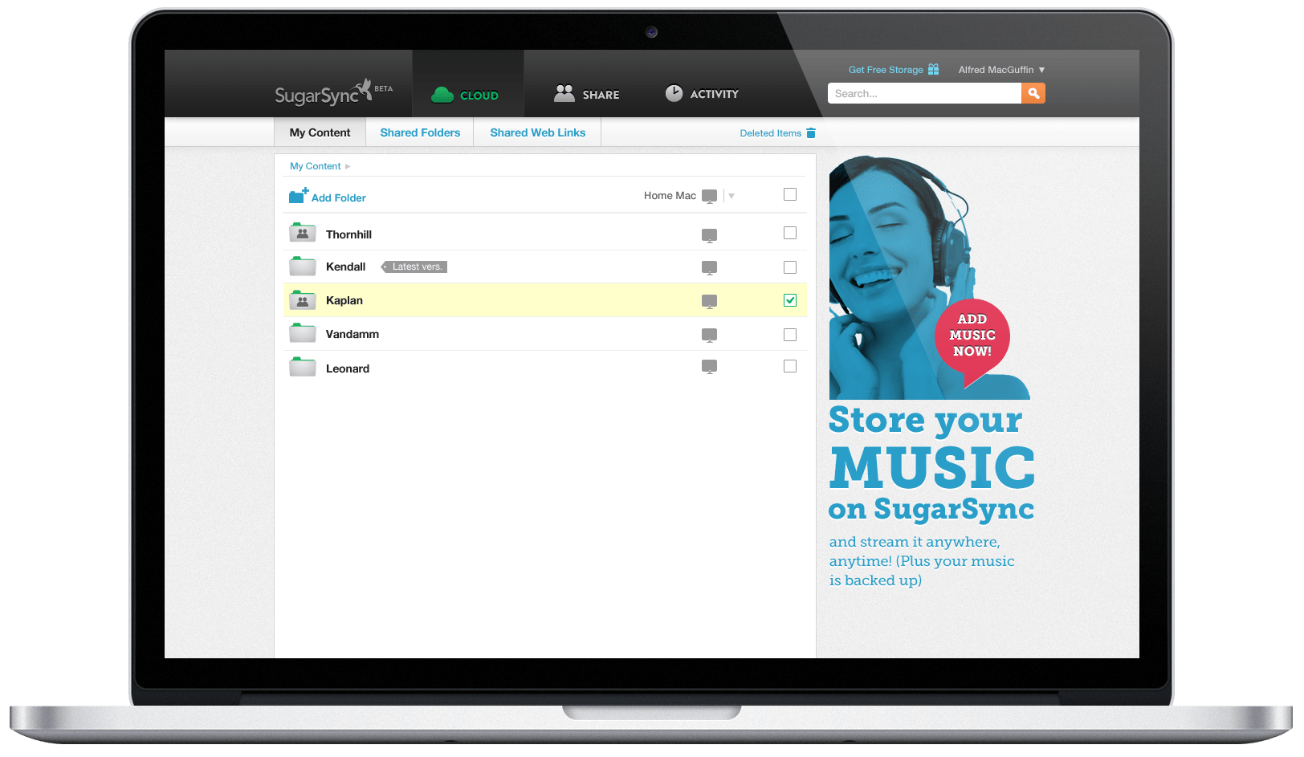Expand the My Content breadcrumb arrow

coord(348,166)
